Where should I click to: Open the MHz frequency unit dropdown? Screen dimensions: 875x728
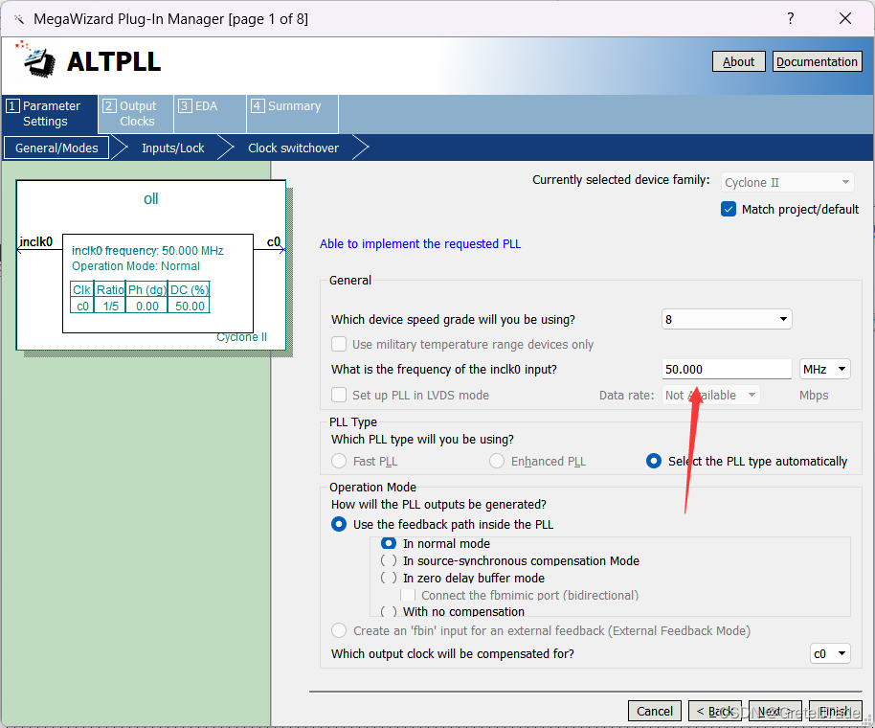coord(825,369)
